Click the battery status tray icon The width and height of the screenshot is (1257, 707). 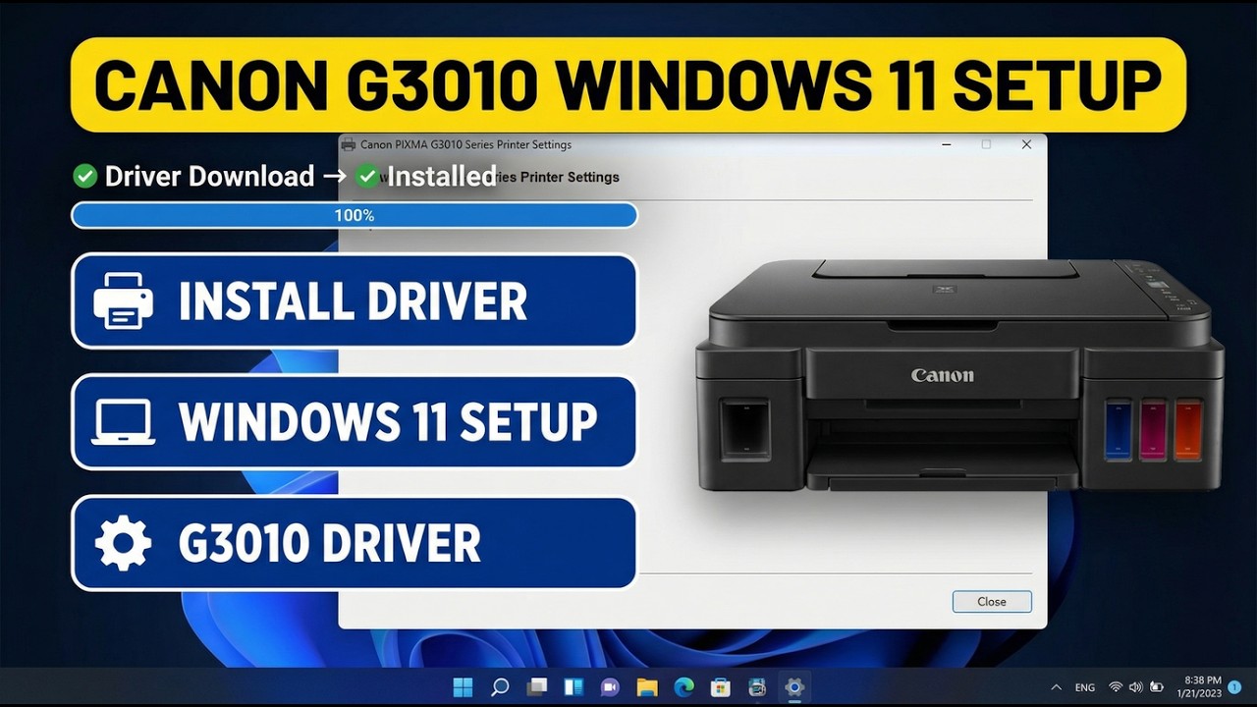coord(1157,687)
